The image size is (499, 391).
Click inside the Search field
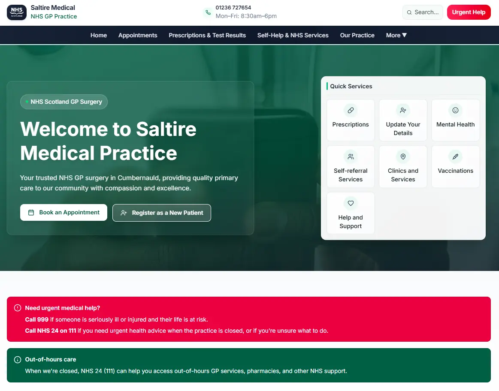[x=422, y=12]
